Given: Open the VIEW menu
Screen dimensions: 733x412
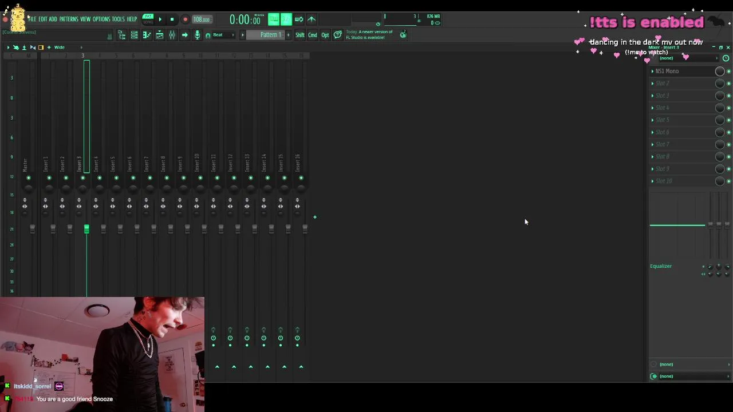Looking at the screenshot, I should coord(85,19).
